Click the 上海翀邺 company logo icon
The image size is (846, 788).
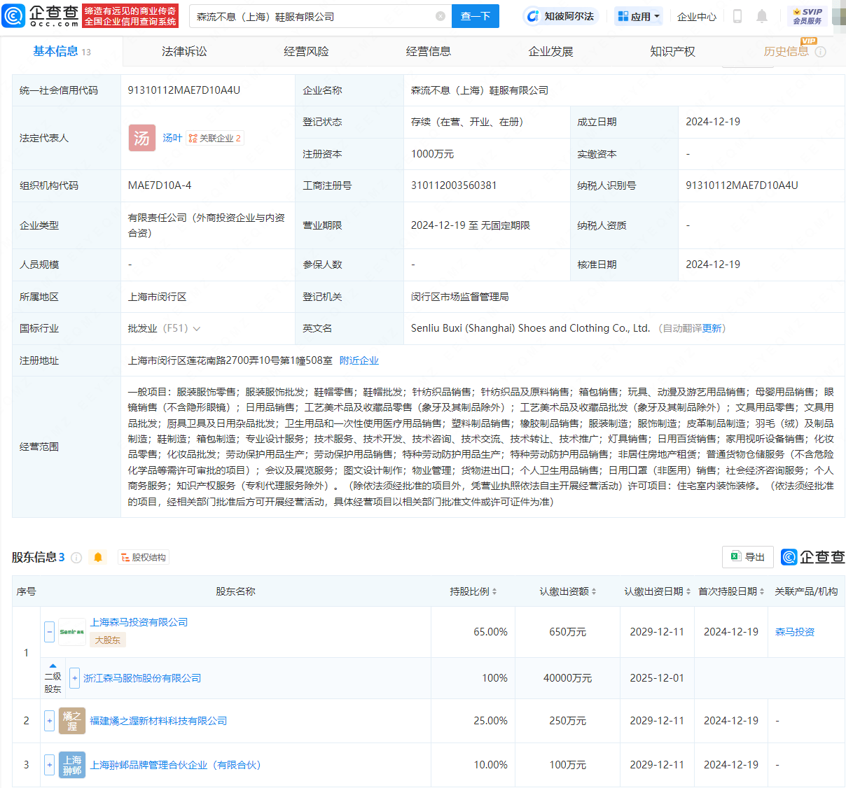click(x=72, y=765)
